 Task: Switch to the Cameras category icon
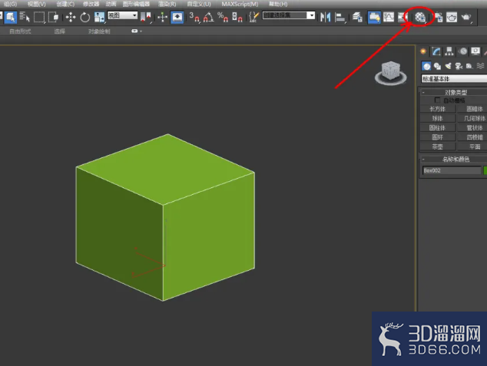click(459, 66)
